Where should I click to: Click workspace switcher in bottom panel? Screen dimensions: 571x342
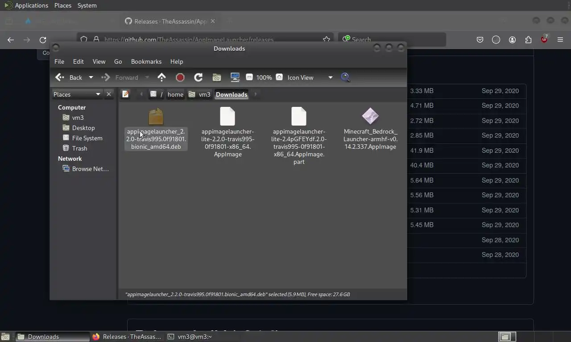pos(507,337)
